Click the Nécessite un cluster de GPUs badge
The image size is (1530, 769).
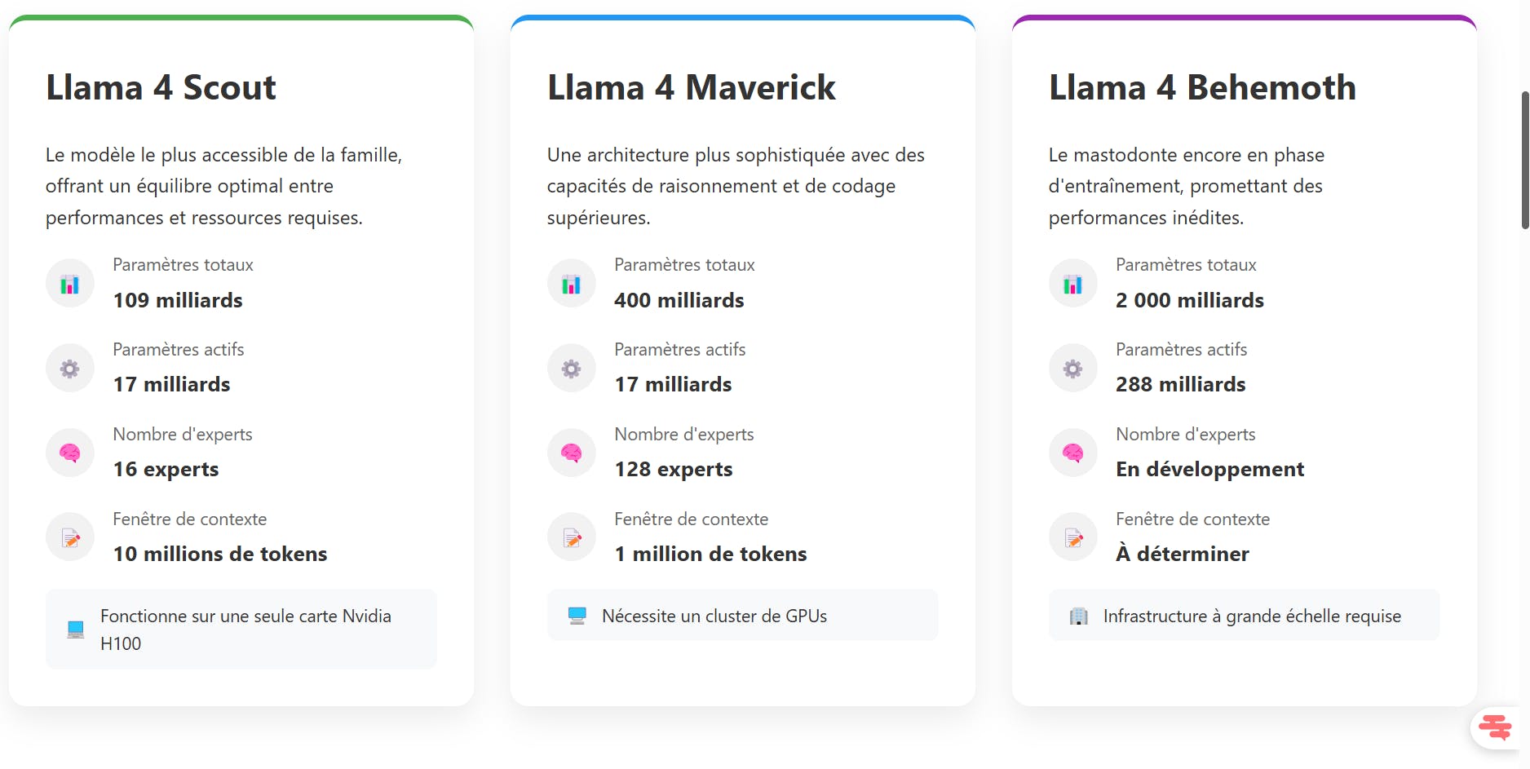[x=741, y=615]
